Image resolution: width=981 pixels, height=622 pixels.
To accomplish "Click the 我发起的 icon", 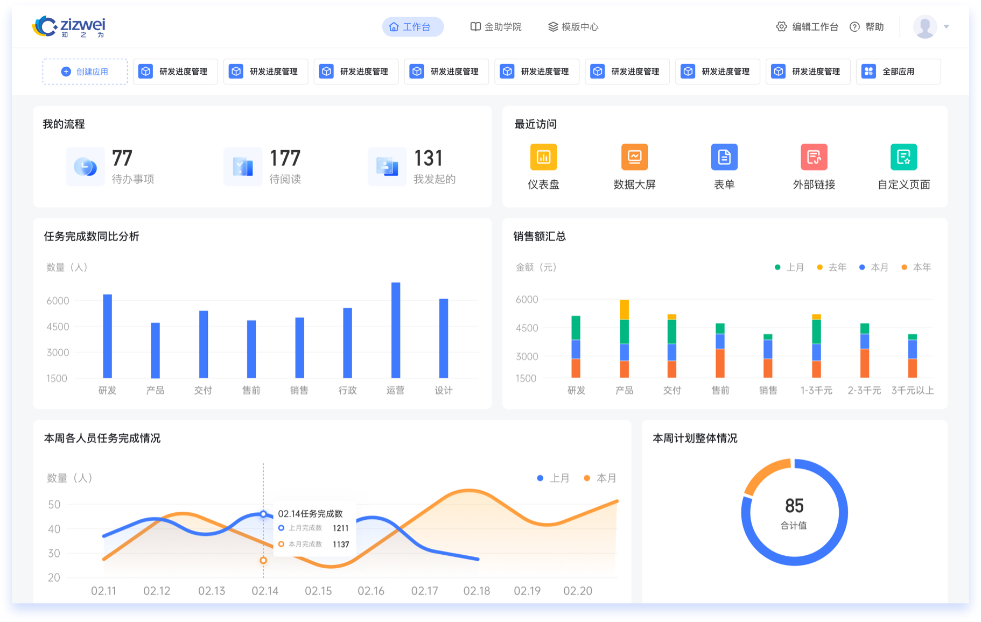I will point(387,167).
